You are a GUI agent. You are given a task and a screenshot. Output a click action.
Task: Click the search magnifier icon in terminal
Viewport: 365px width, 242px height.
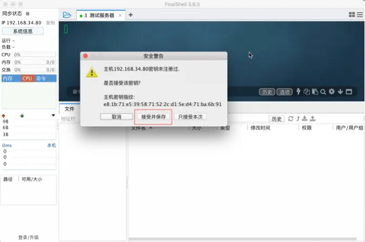323,92
